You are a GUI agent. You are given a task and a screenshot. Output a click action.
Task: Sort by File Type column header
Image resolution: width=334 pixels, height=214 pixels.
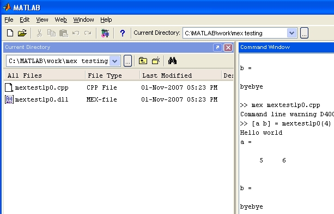tap(112, 75)
